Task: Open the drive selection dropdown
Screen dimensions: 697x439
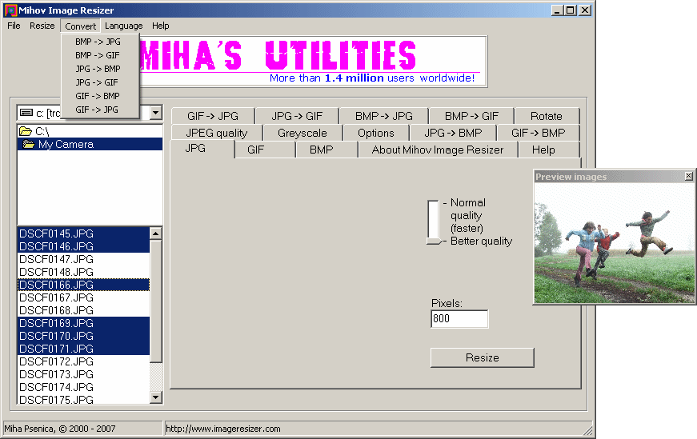Action: click(155, 114)
